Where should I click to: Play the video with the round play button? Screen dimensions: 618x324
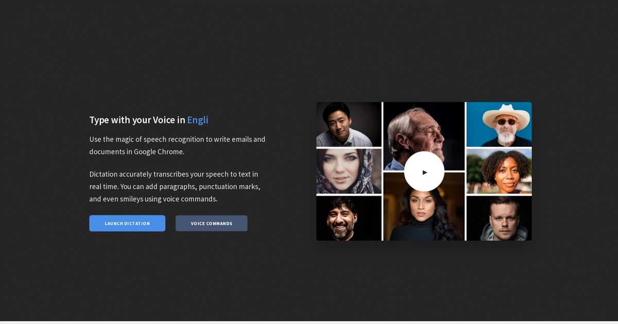coord(424,172)
